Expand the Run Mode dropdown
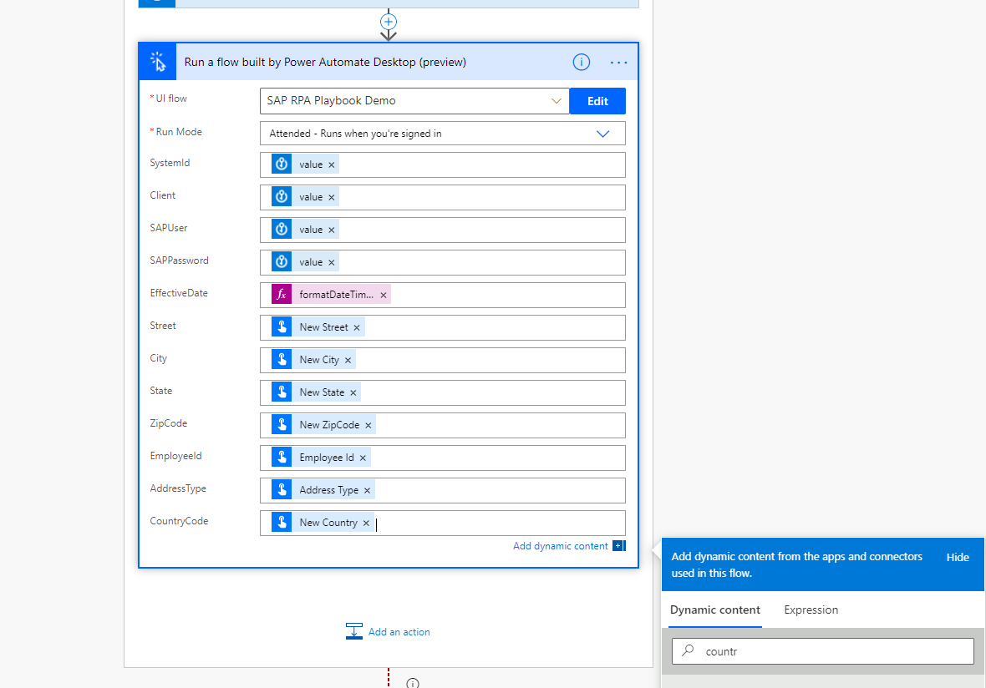 point(603,133)
